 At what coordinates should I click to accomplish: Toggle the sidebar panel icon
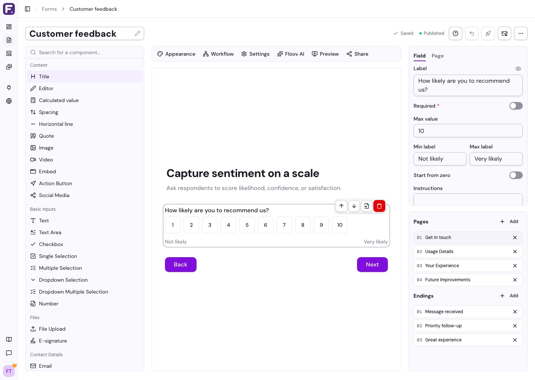(27, 9)
